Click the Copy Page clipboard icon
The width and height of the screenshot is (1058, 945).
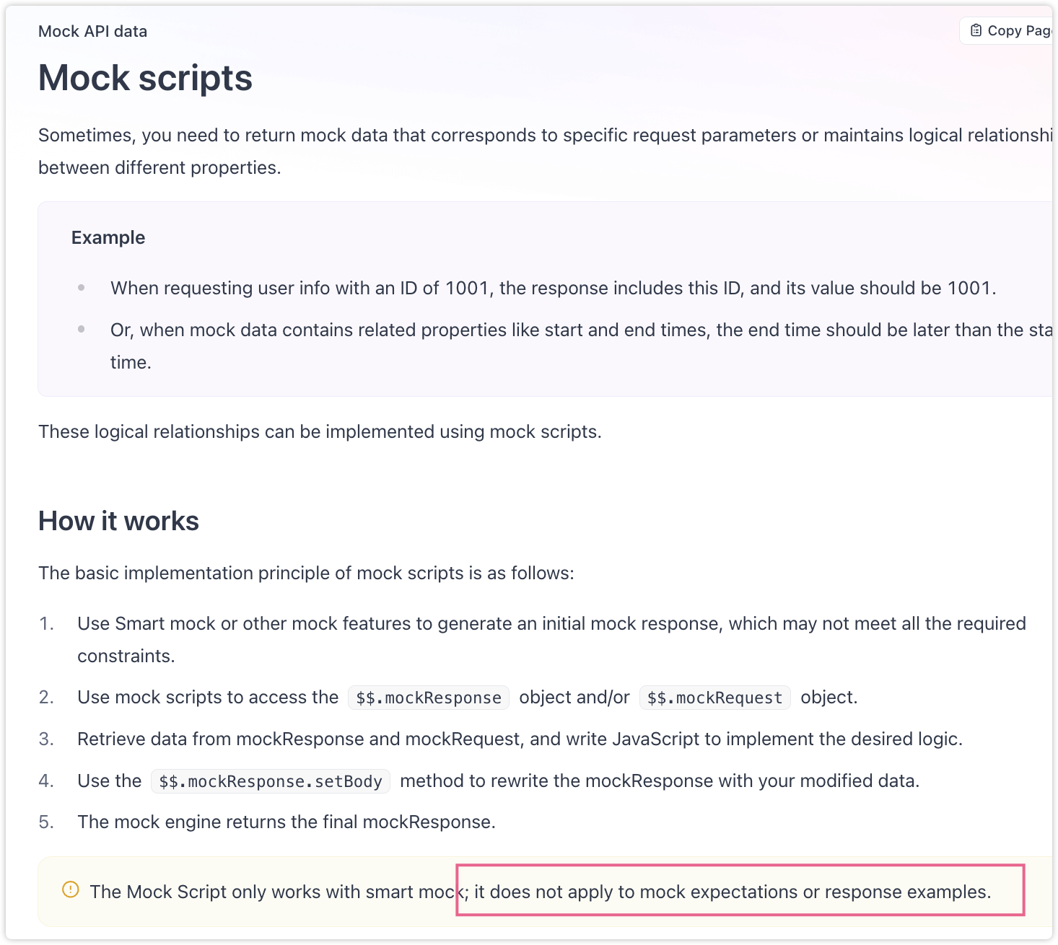click(976, 30)
